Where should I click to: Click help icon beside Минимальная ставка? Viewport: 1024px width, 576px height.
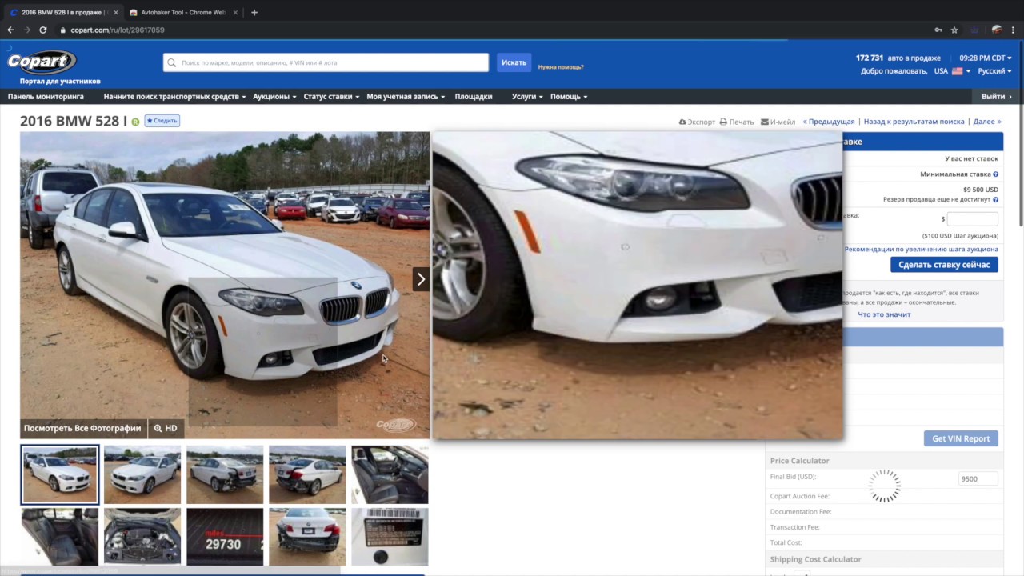[x=996, y=174]
